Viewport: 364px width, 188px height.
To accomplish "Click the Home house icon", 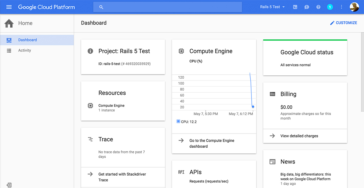I will 9,23.
